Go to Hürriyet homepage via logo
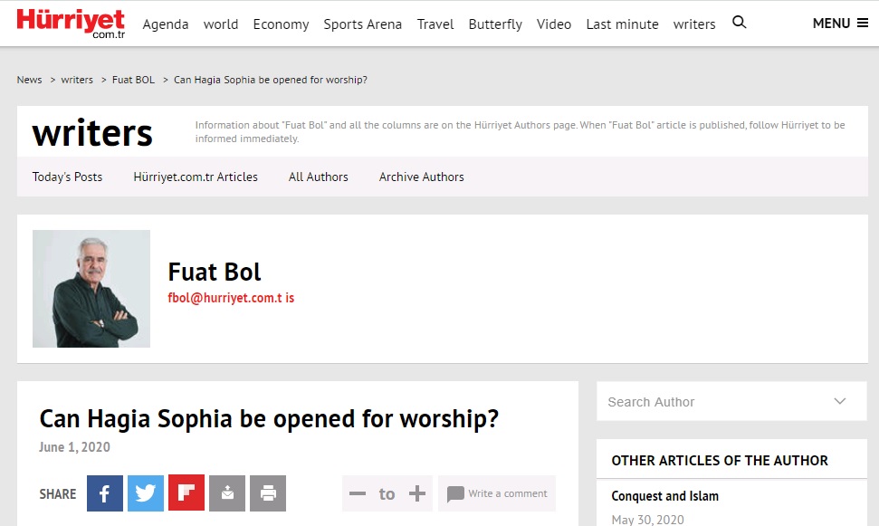This screenshot has height=526, width=879. (72, 24)
